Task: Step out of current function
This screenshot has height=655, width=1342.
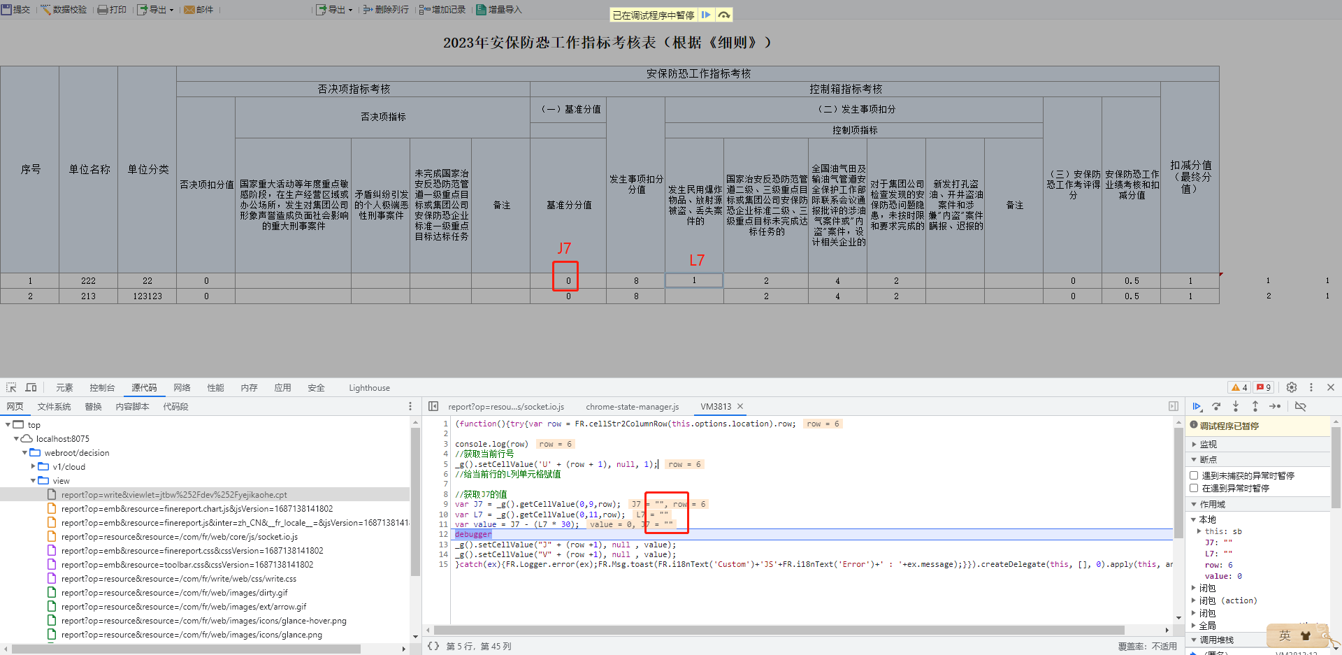Action: coord(1255,406)
